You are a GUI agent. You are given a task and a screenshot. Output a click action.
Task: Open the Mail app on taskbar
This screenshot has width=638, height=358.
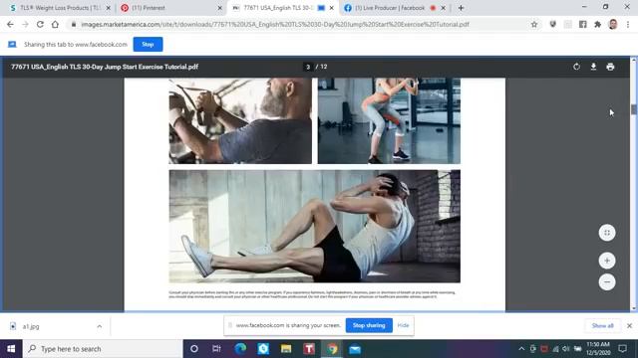click(x=355, y=349)
